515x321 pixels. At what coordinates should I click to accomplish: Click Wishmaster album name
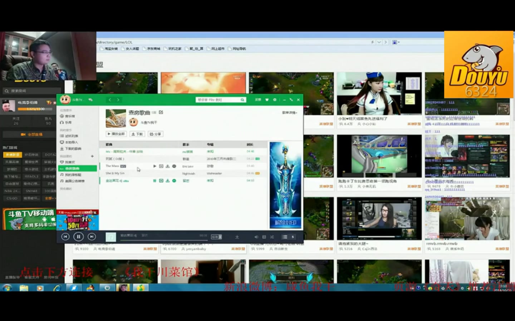(214, 174)
